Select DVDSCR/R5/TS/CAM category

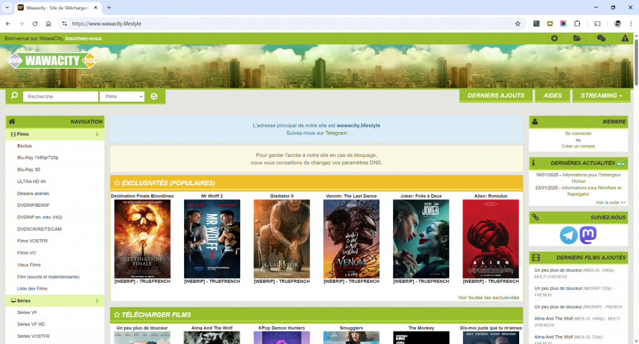tap(39, 229)
